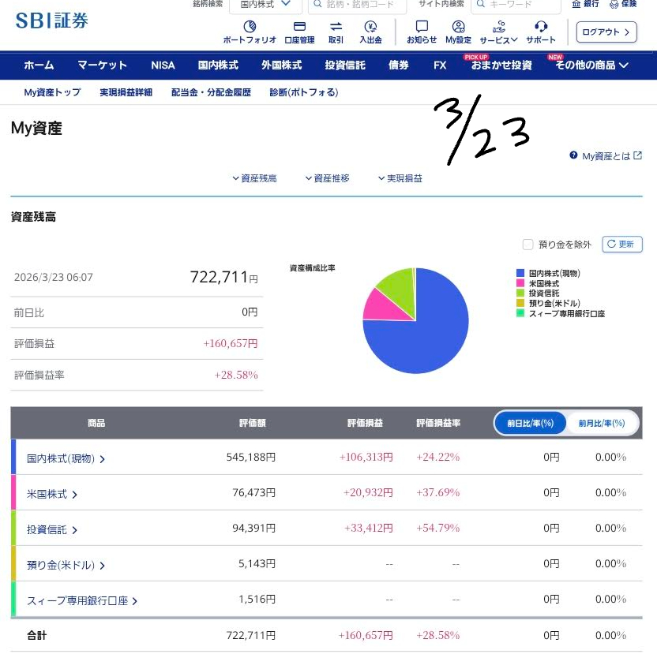Click the 入出金 deposit/withdrawal icon

coord(370,32)
